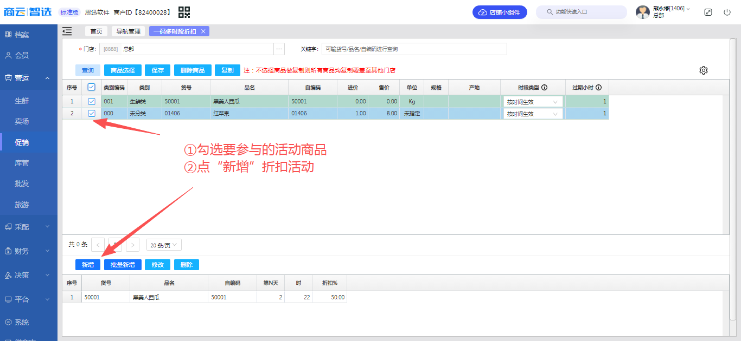Screen dimensions: 741x341
Task: Close the 一码多时段折扣 tab
Action: point(203,31)
